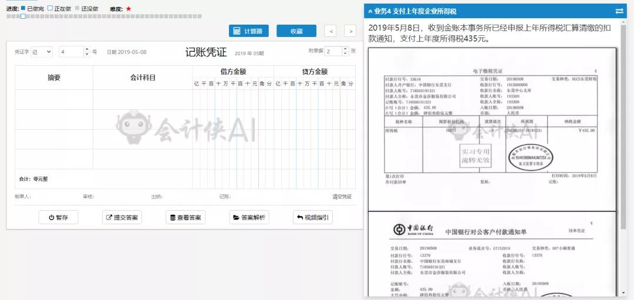Click the 提交答案 submit button
The image size is (634, 300).
[122, 218]
